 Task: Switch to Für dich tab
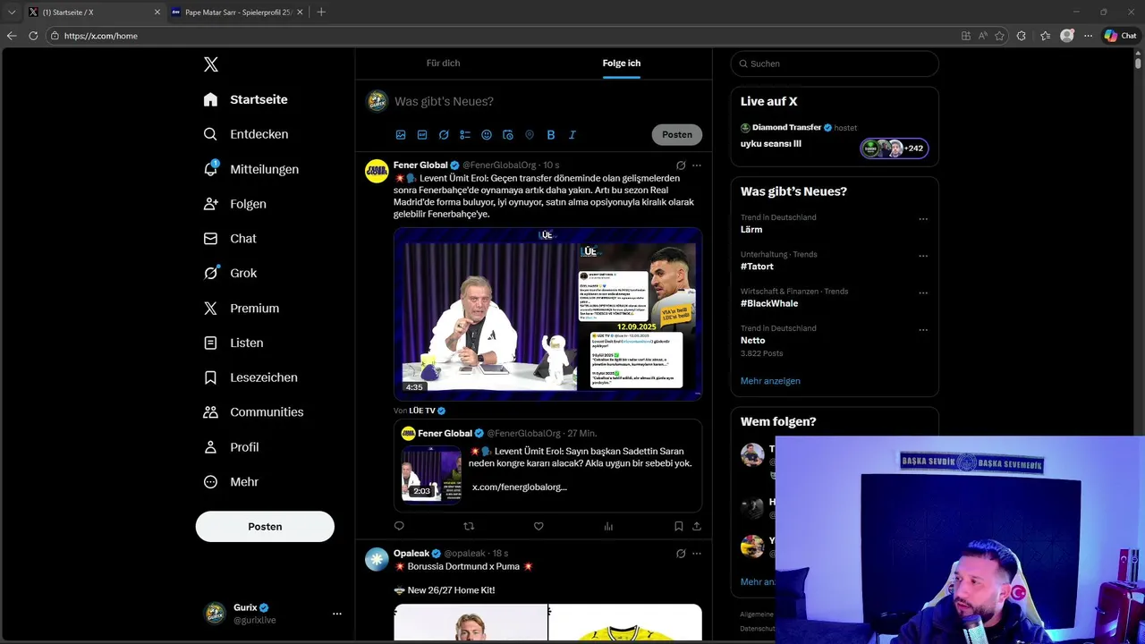pos(443,64)
